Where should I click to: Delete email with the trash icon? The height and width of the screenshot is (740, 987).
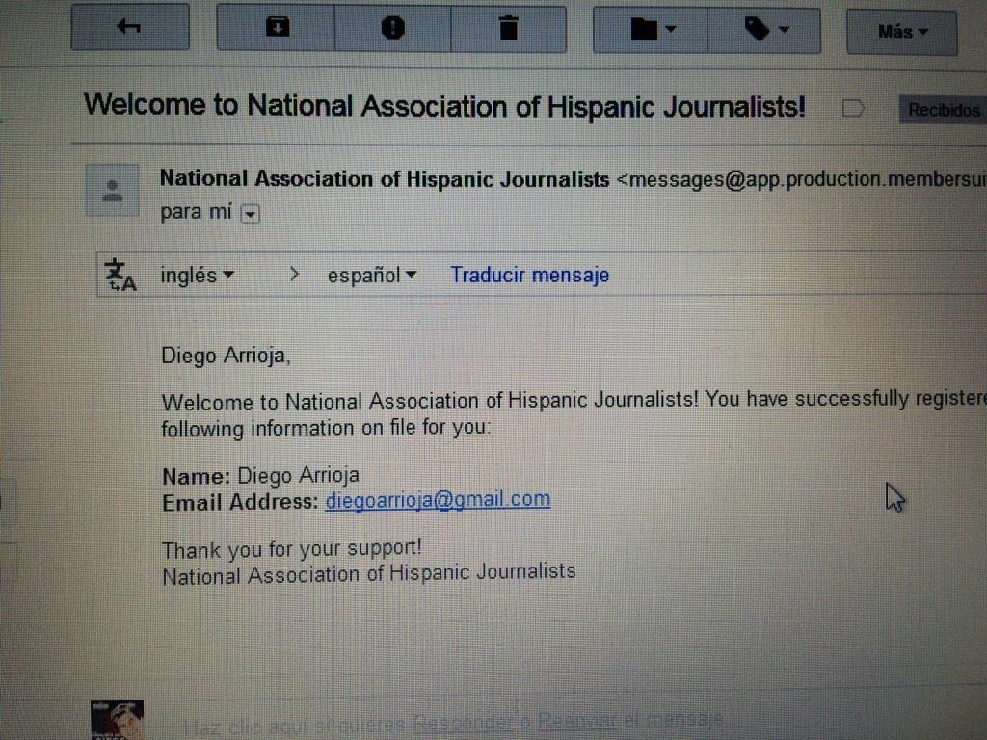(x=509, y=29)
